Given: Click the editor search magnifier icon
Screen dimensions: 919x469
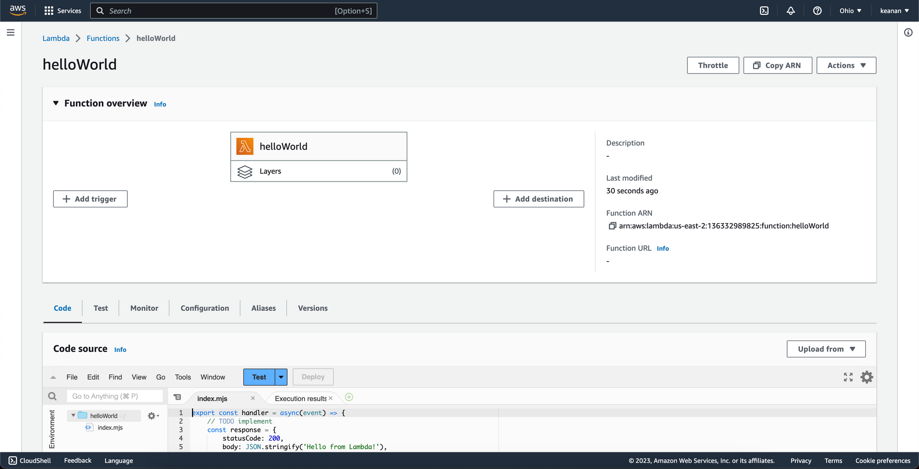Looking at the screenshot, I should point(52,396).
